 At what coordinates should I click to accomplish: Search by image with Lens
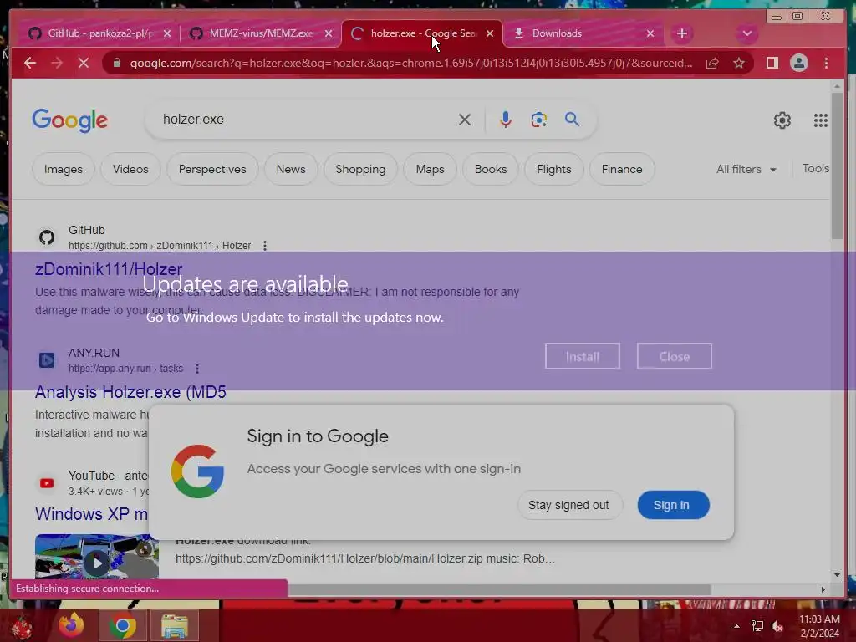pyautogui.click(x=539, y=120)
